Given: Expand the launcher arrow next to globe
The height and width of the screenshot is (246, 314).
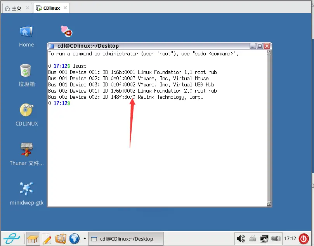Looking at the screenshot, I should 84,239.
